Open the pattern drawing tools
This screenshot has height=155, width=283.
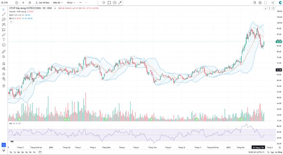4,25
